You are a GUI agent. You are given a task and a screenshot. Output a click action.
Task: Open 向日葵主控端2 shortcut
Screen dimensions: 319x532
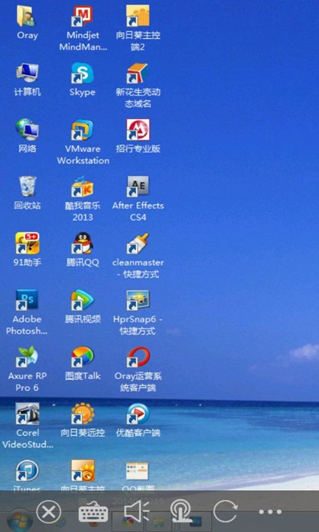138,15
